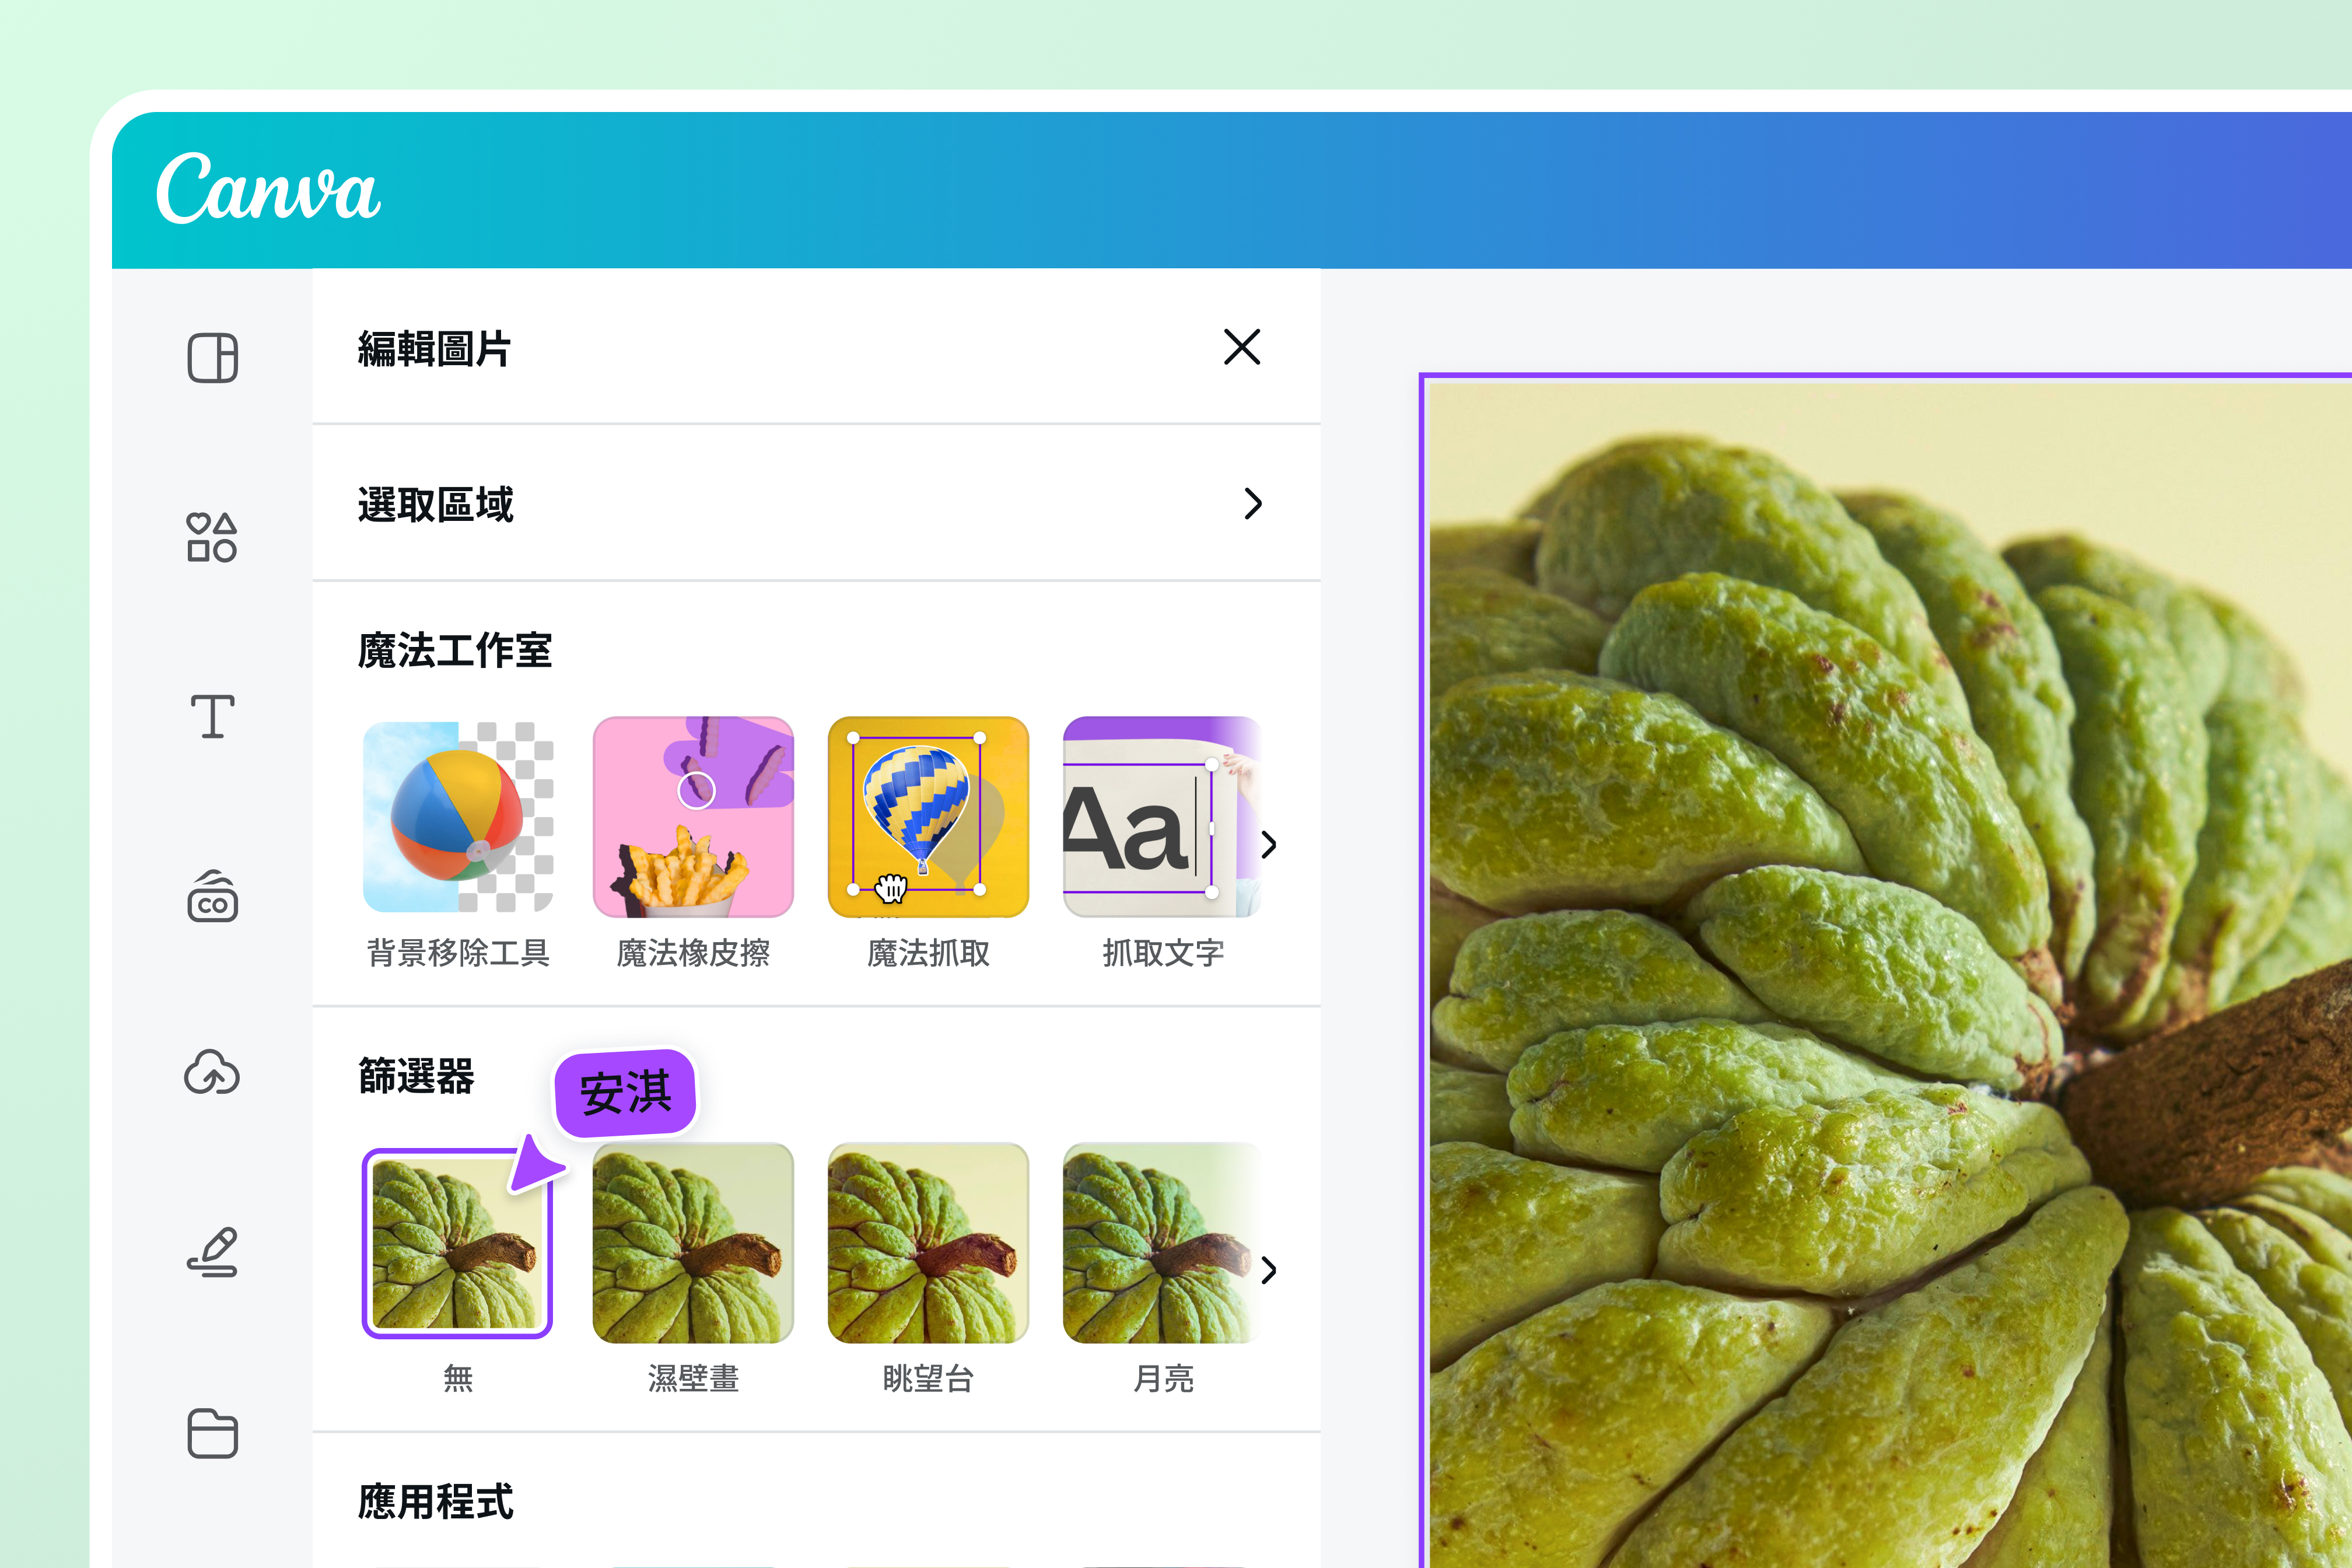
Task: Show more 魔法工作室 tools with arrow
Action: (x=1269, y=845)
